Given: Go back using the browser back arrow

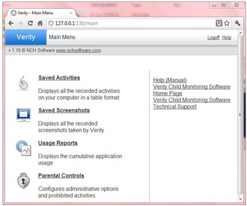Looking at the screenshot, I should [x=11, y=23].
